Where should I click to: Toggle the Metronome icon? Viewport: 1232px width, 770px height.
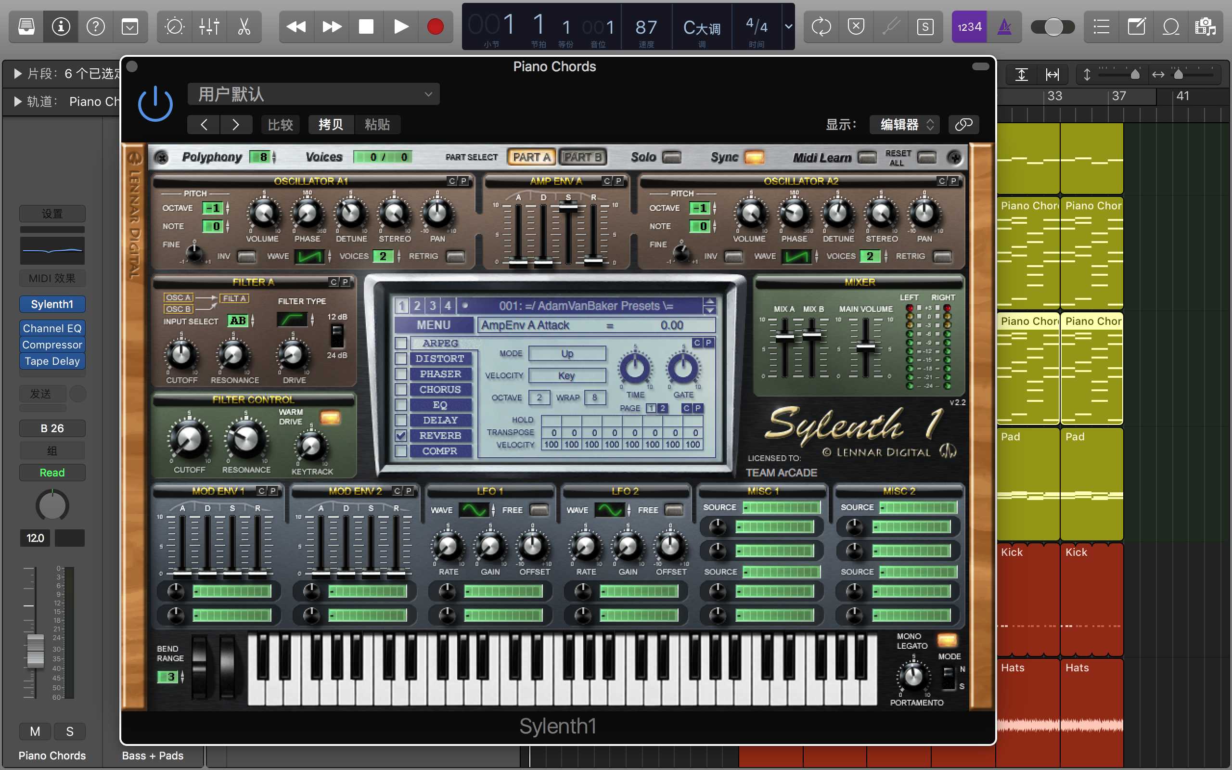pyautogui.click(x=1004, y=26)
